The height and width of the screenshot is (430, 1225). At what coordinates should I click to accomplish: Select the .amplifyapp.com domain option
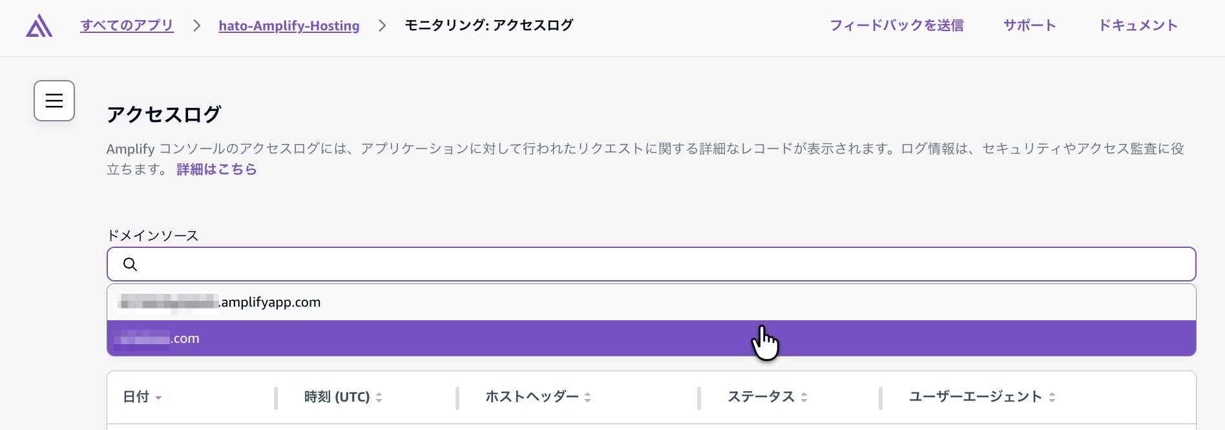270,302
